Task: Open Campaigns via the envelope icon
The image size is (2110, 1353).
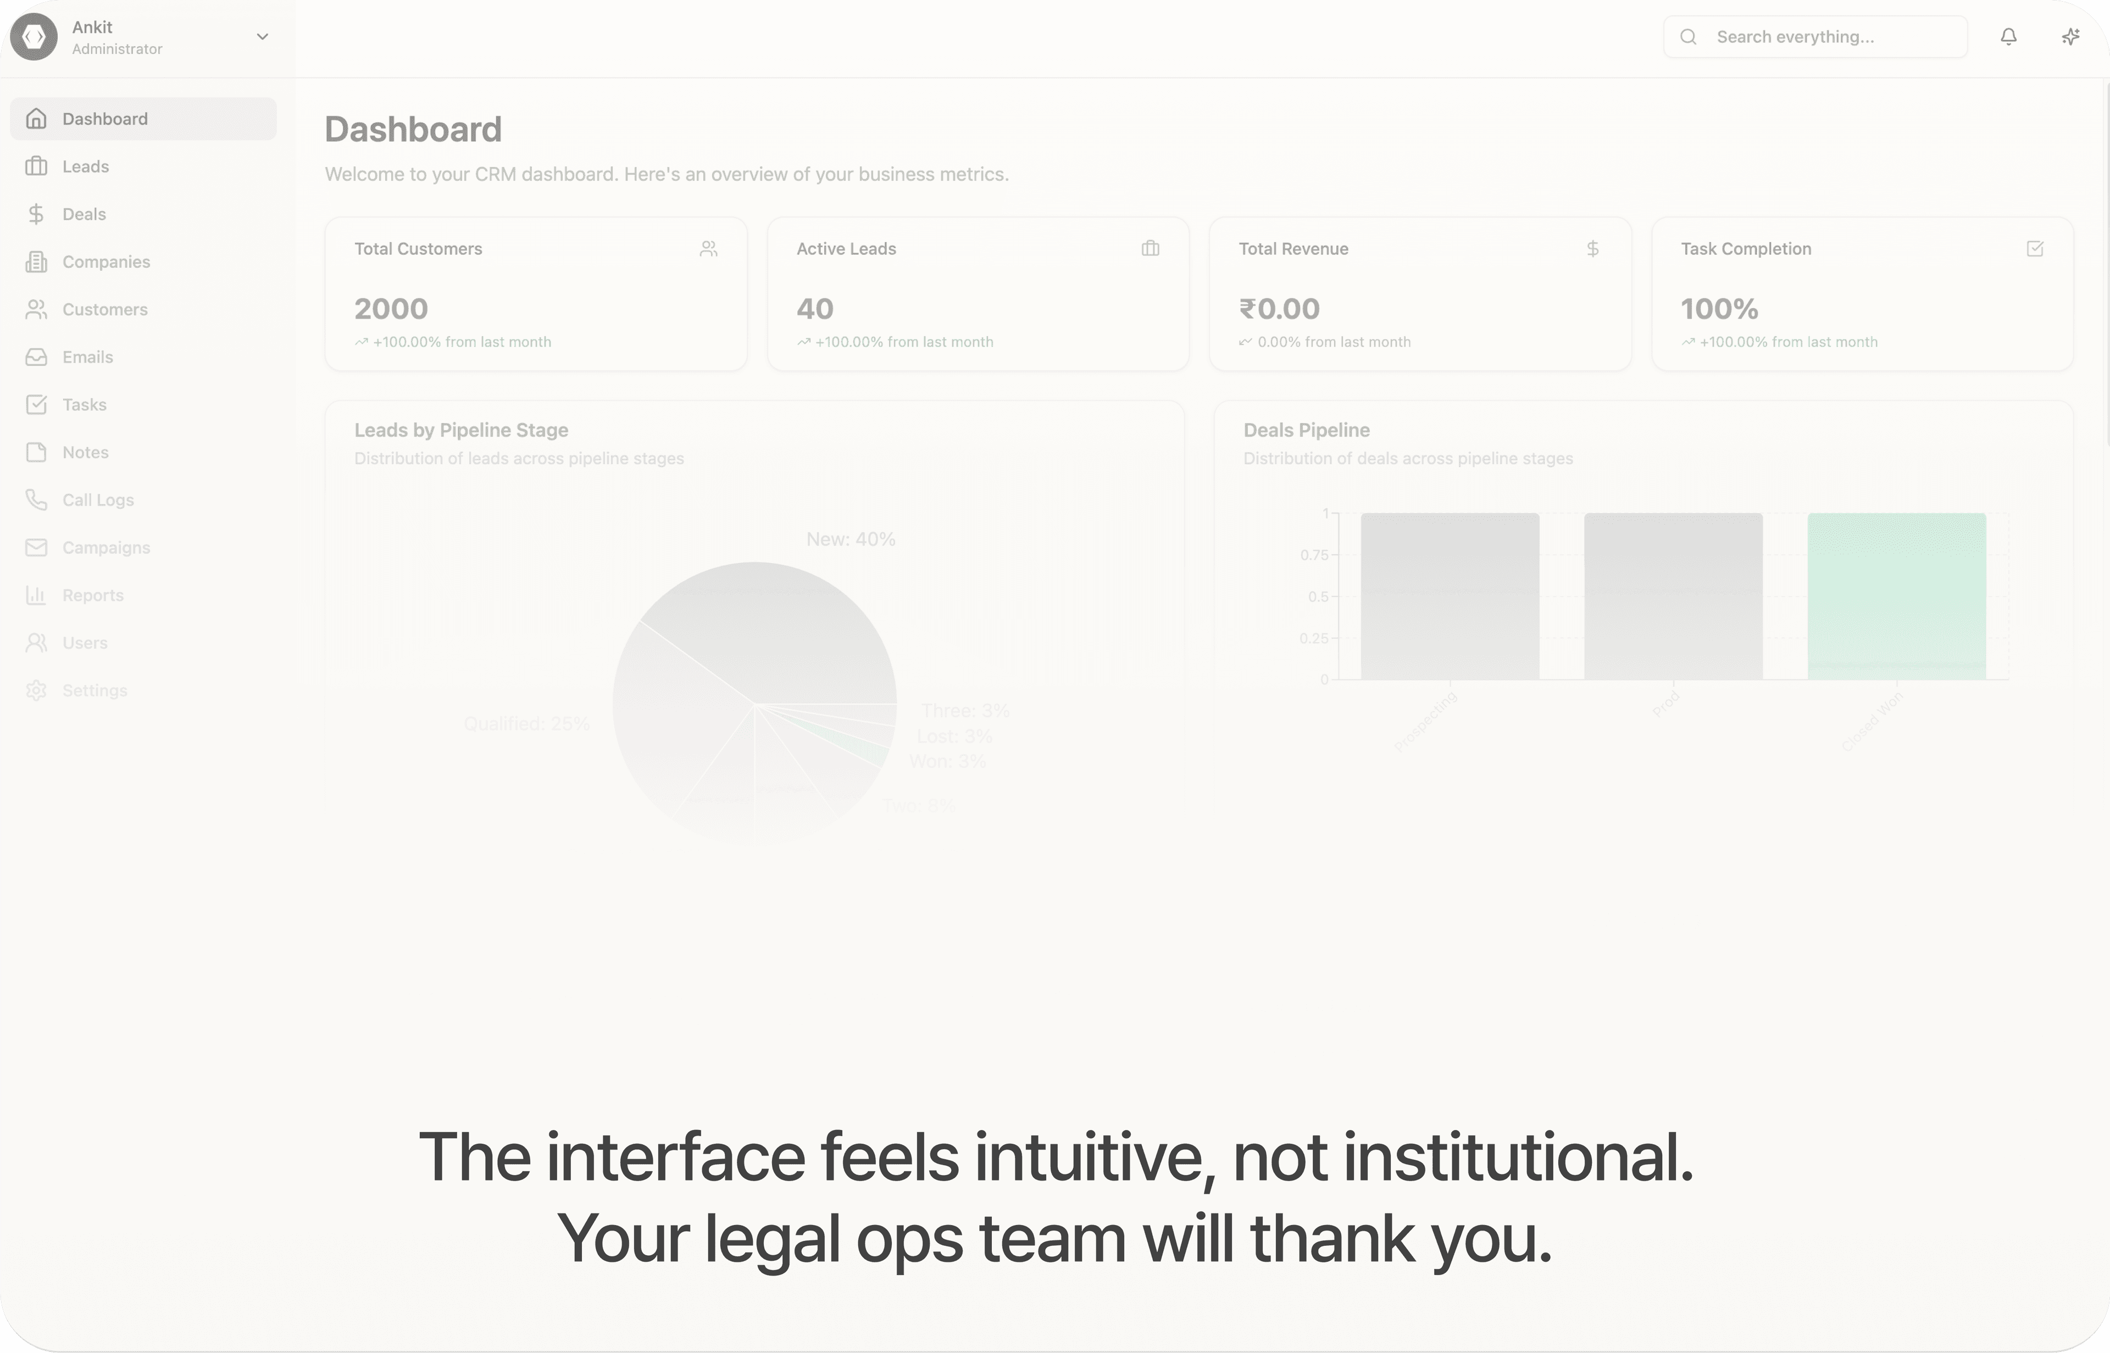Action: 36,547
